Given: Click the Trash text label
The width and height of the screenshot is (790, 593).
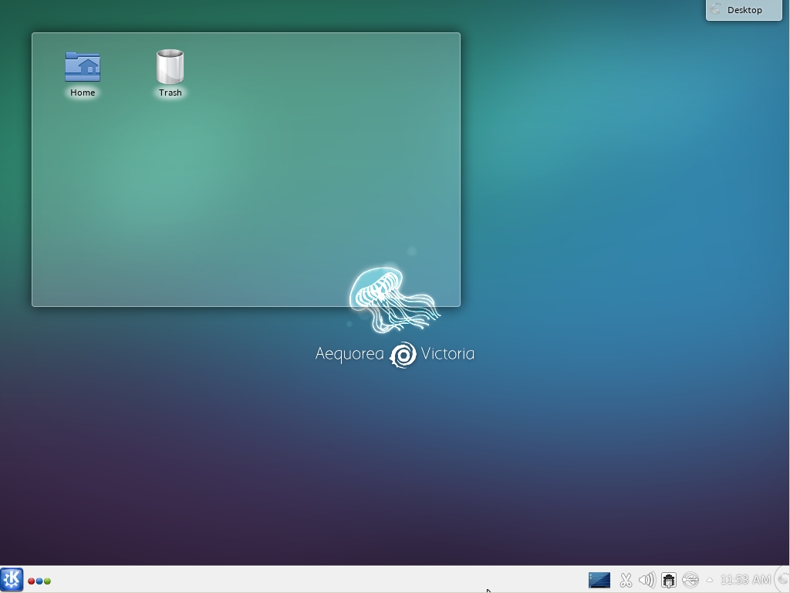Looking at the screenshot, I should click(170, 93).
